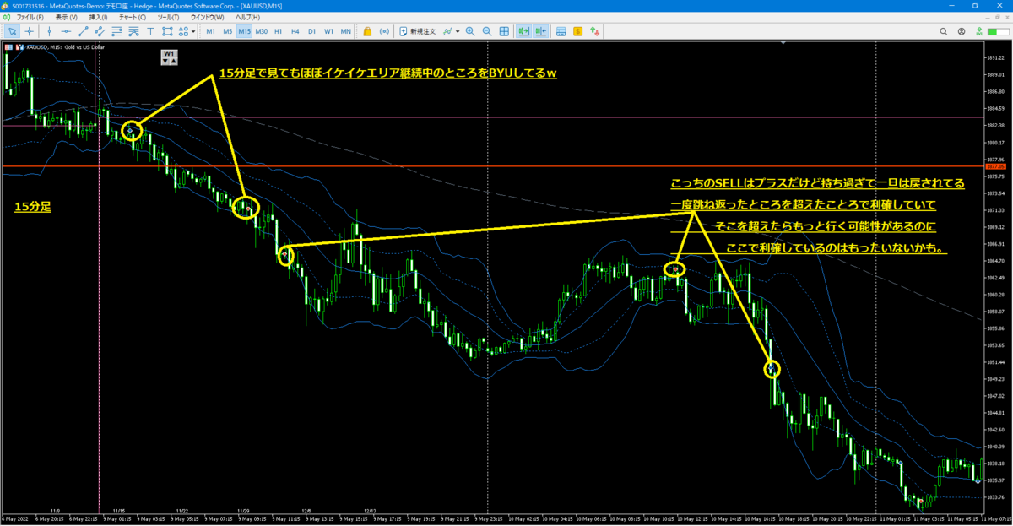Select the Andrews pitchfork tool
The height and width of the screenshot is (526, 1013).
pyautogui.click(x=133, y=31)
